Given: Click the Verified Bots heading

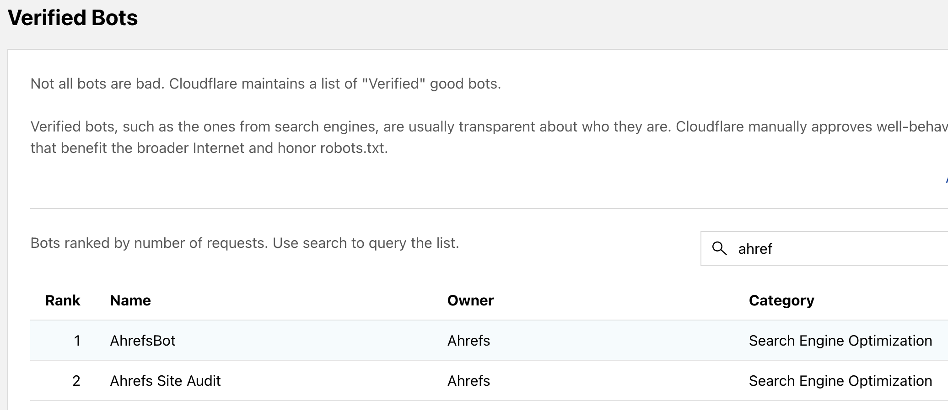Looking at the screenshot, I should point(73,18).
